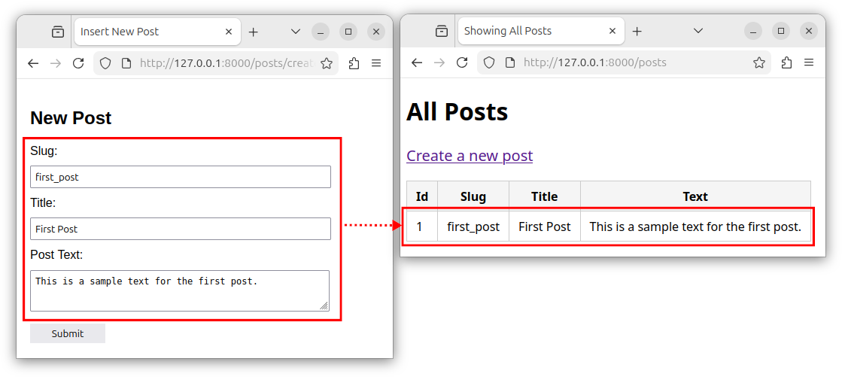Click the Title field containing First Post
The height and width of the screenshot is (377, 842).
click(x=181, y=229)
